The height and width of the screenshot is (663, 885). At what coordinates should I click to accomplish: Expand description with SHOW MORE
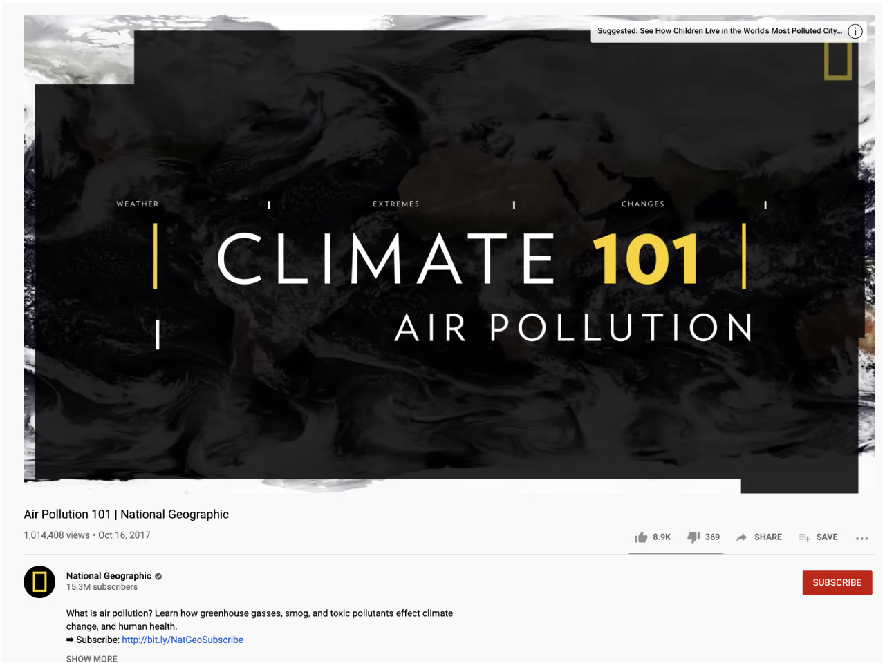(92, 659)
